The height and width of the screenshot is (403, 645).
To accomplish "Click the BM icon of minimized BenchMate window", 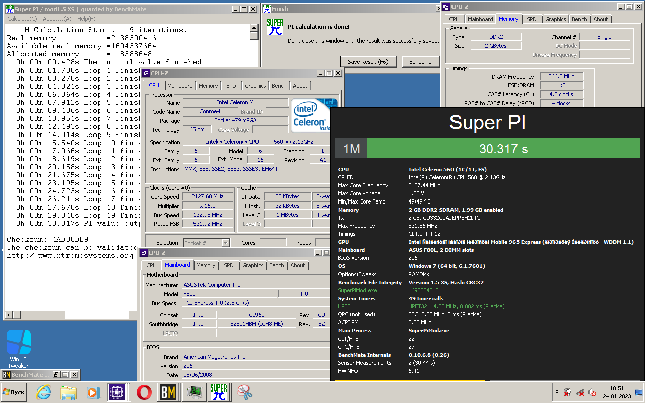I will tap(7, 375).
